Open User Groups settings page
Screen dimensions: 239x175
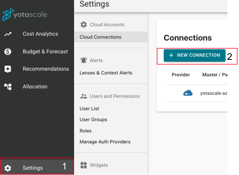(93, 119)
